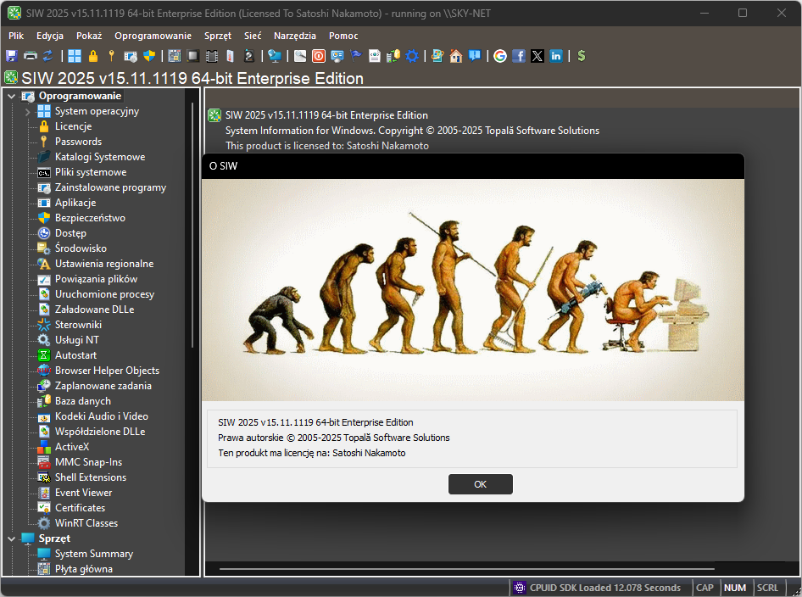Click the blue speech bubble toolbar icon

[x=475, y=56]
